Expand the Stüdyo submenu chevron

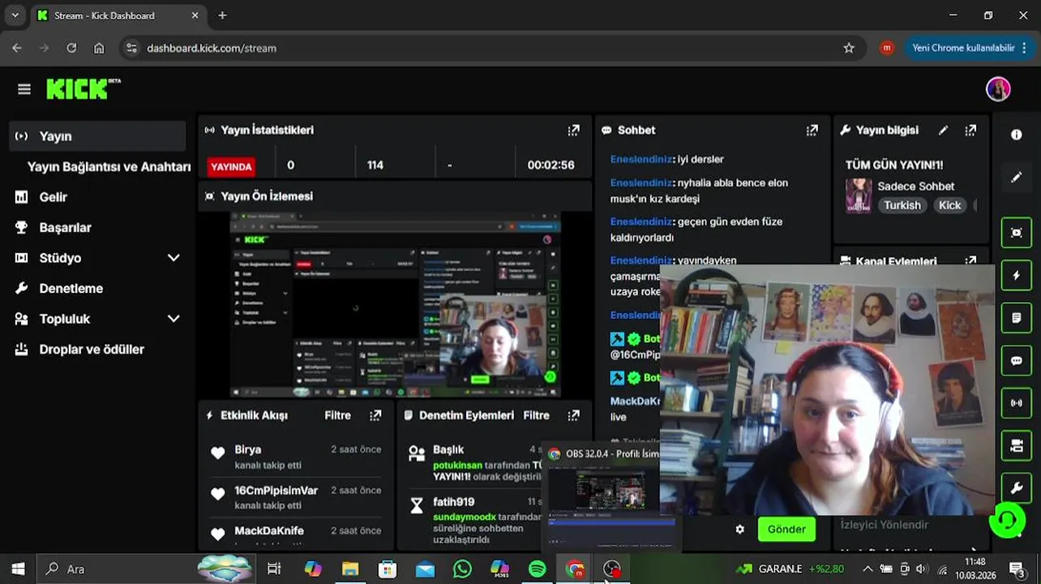(x=173, y=258)
